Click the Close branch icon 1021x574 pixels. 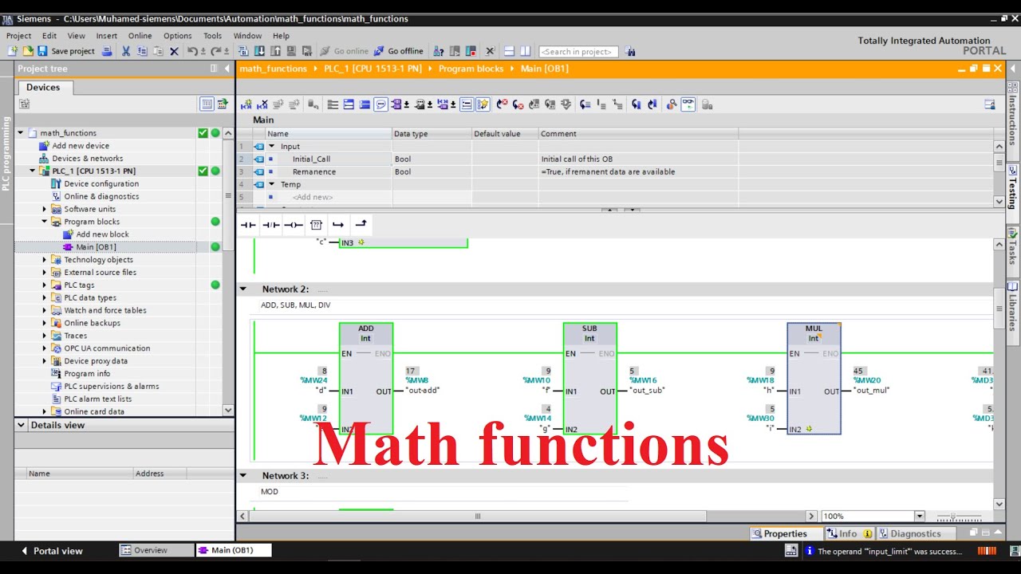[x=361, y=225]
